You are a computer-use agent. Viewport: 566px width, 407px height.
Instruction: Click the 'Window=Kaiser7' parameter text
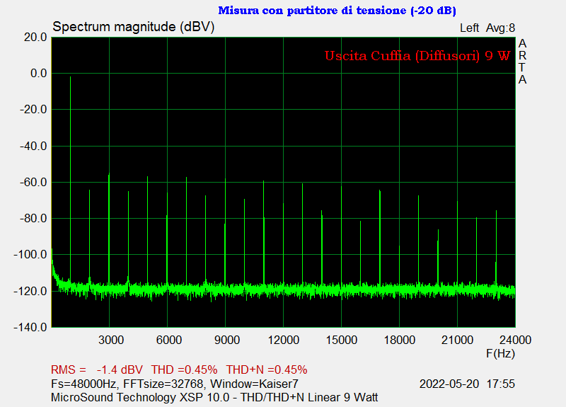(254, 384)
